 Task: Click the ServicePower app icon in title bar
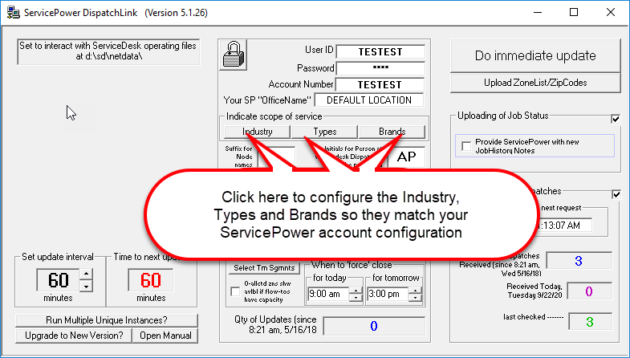tap(10, 12)
